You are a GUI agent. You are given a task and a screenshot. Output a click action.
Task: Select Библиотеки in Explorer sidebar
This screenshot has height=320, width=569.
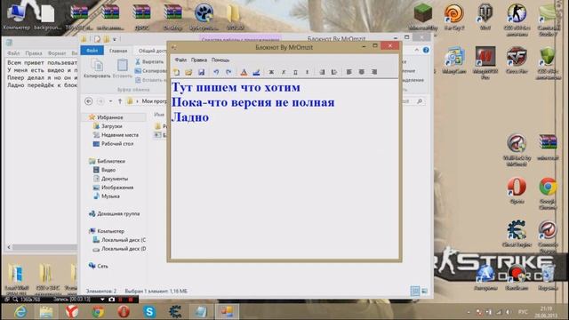pyautogui.click(x=110, y=161)
